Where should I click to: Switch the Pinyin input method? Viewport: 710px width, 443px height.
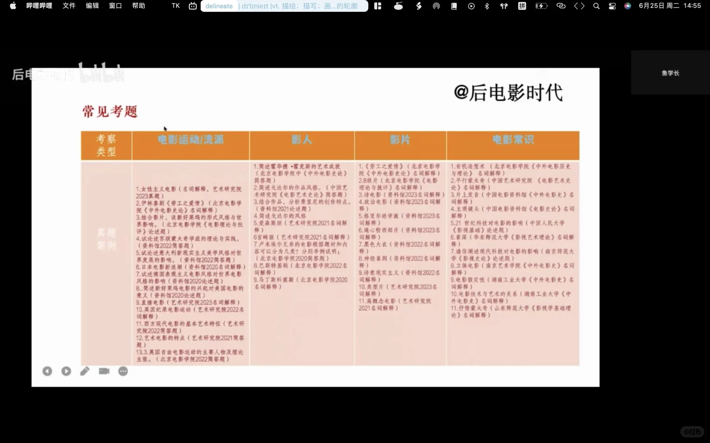point(522,6)
